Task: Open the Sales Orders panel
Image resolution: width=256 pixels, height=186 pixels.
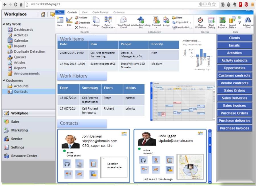Action: coord(234,90)
